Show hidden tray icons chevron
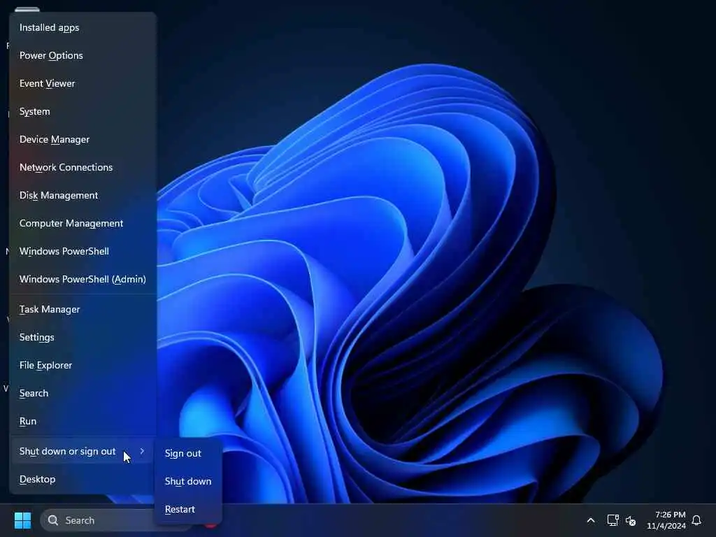The width and height of the screenshot is (716, 537). tap(590, 520)
